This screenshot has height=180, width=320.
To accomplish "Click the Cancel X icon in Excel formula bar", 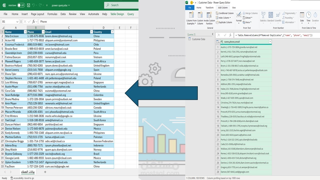I will click(25, 22).
